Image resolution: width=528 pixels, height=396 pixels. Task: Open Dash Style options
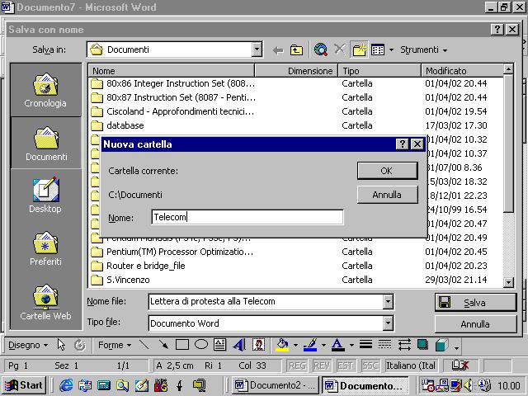click(384, 345)
